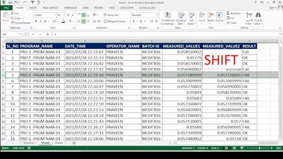Click the orientation text angle icon

click(94, 15)
